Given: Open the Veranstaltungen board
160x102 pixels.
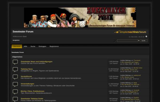Looking at the screenshot, I should tap(27, 84).
